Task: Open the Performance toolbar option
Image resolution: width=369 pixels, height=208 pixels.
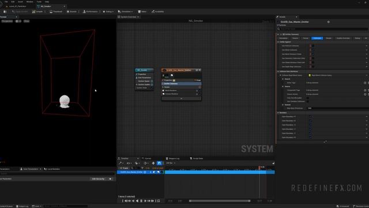Action: [x=90, y=12]
